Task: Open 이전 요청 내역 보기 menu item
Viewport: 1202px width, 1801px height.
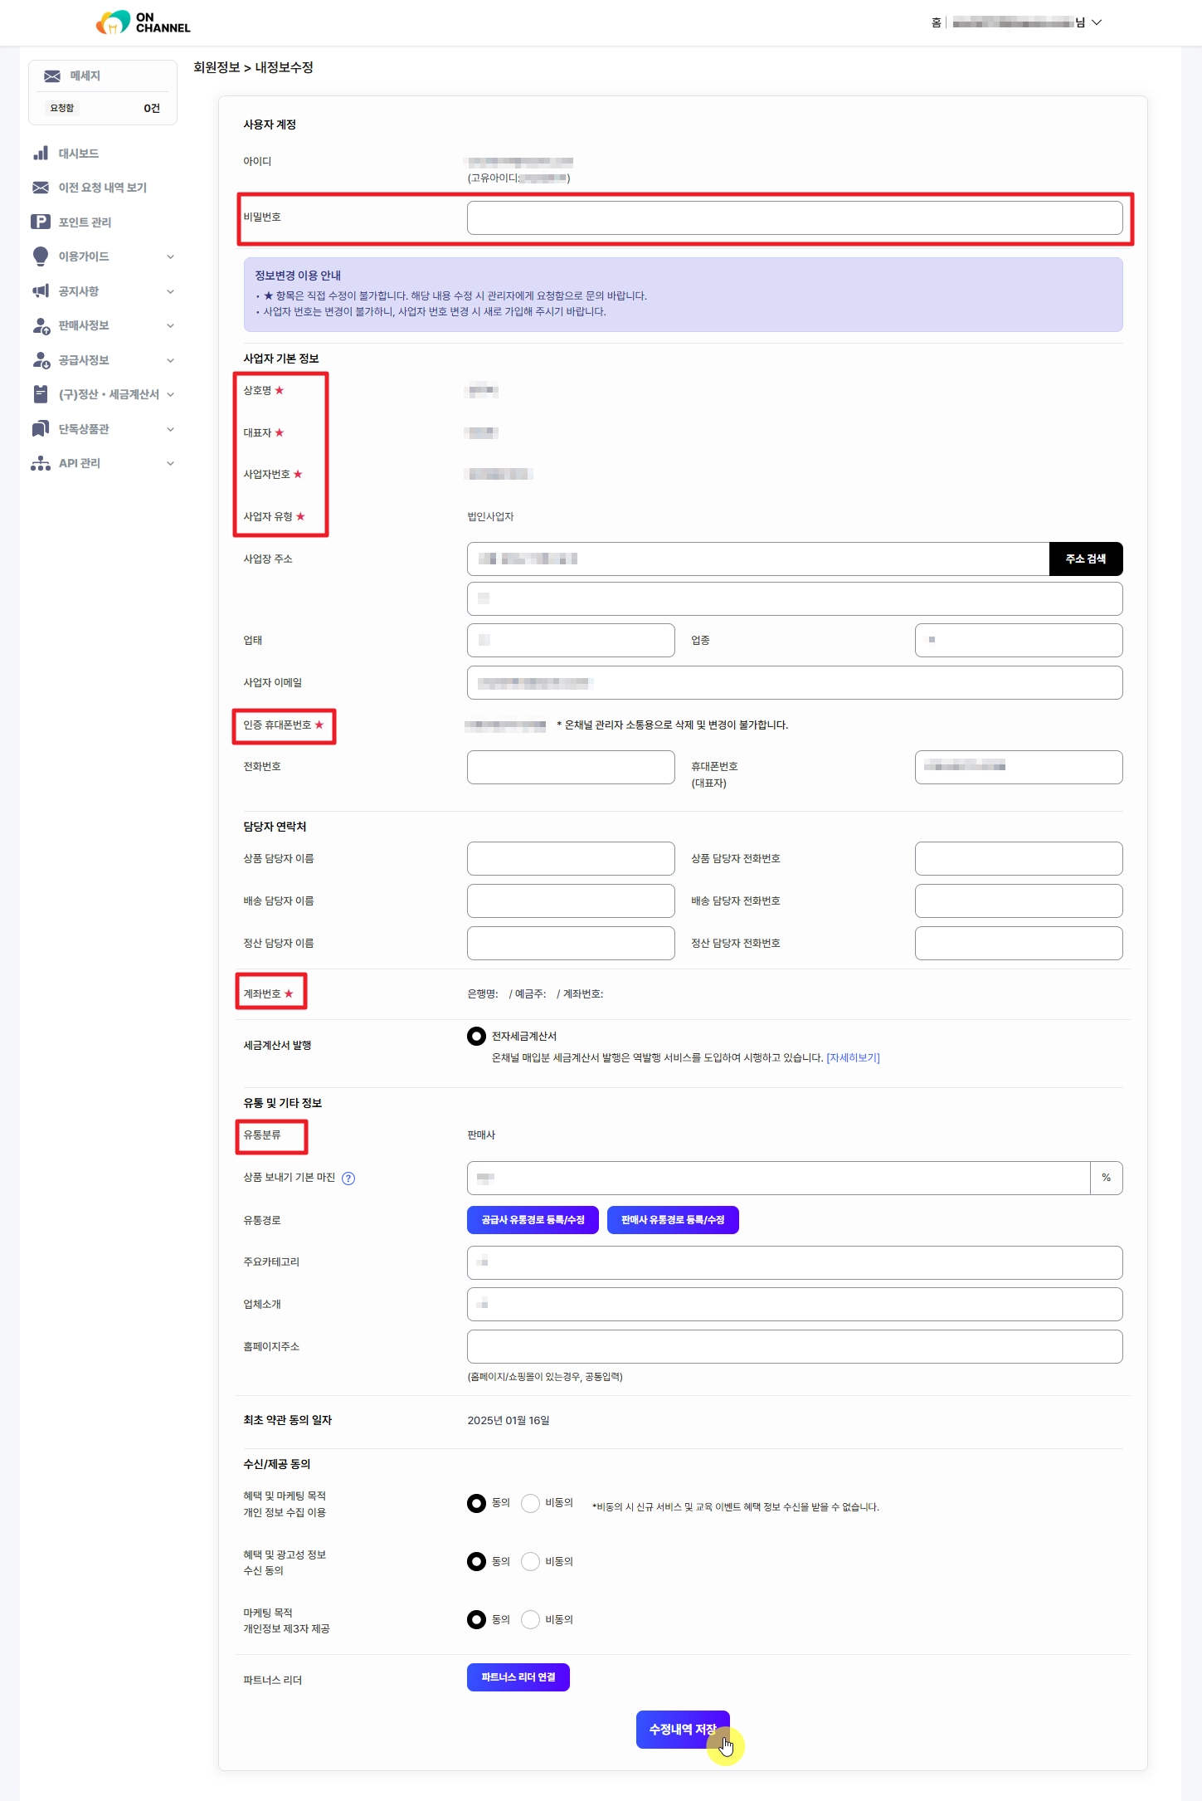Action: click(102, 188)
